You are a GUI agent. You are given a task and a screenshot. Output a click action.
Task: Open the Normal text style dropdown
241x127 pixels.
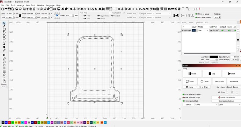coord(163,14)
